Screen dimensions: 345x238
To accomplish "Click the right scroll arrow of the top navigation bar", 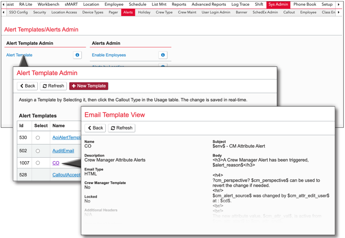I will [338, 5].
